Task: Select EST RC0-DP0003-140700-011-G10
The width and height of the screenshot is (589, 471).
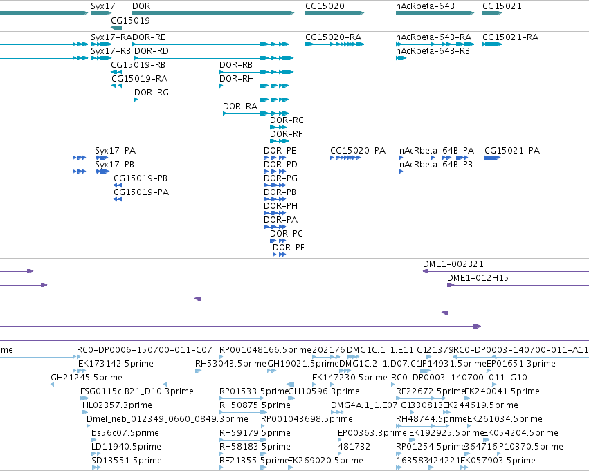Action: 444,385
